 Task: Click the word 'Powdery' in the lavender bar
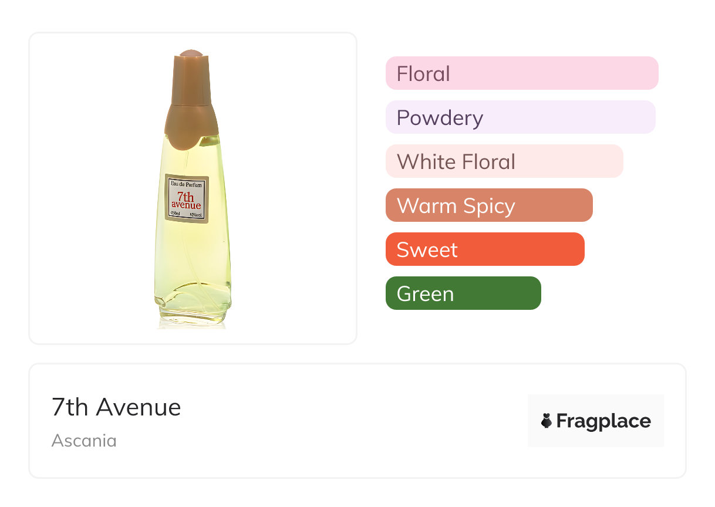coord(440,118)
